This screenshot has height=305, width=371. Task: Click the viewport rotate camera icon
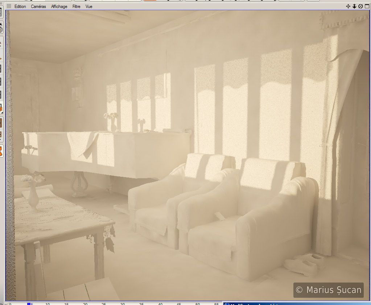[x=360, y=6]
